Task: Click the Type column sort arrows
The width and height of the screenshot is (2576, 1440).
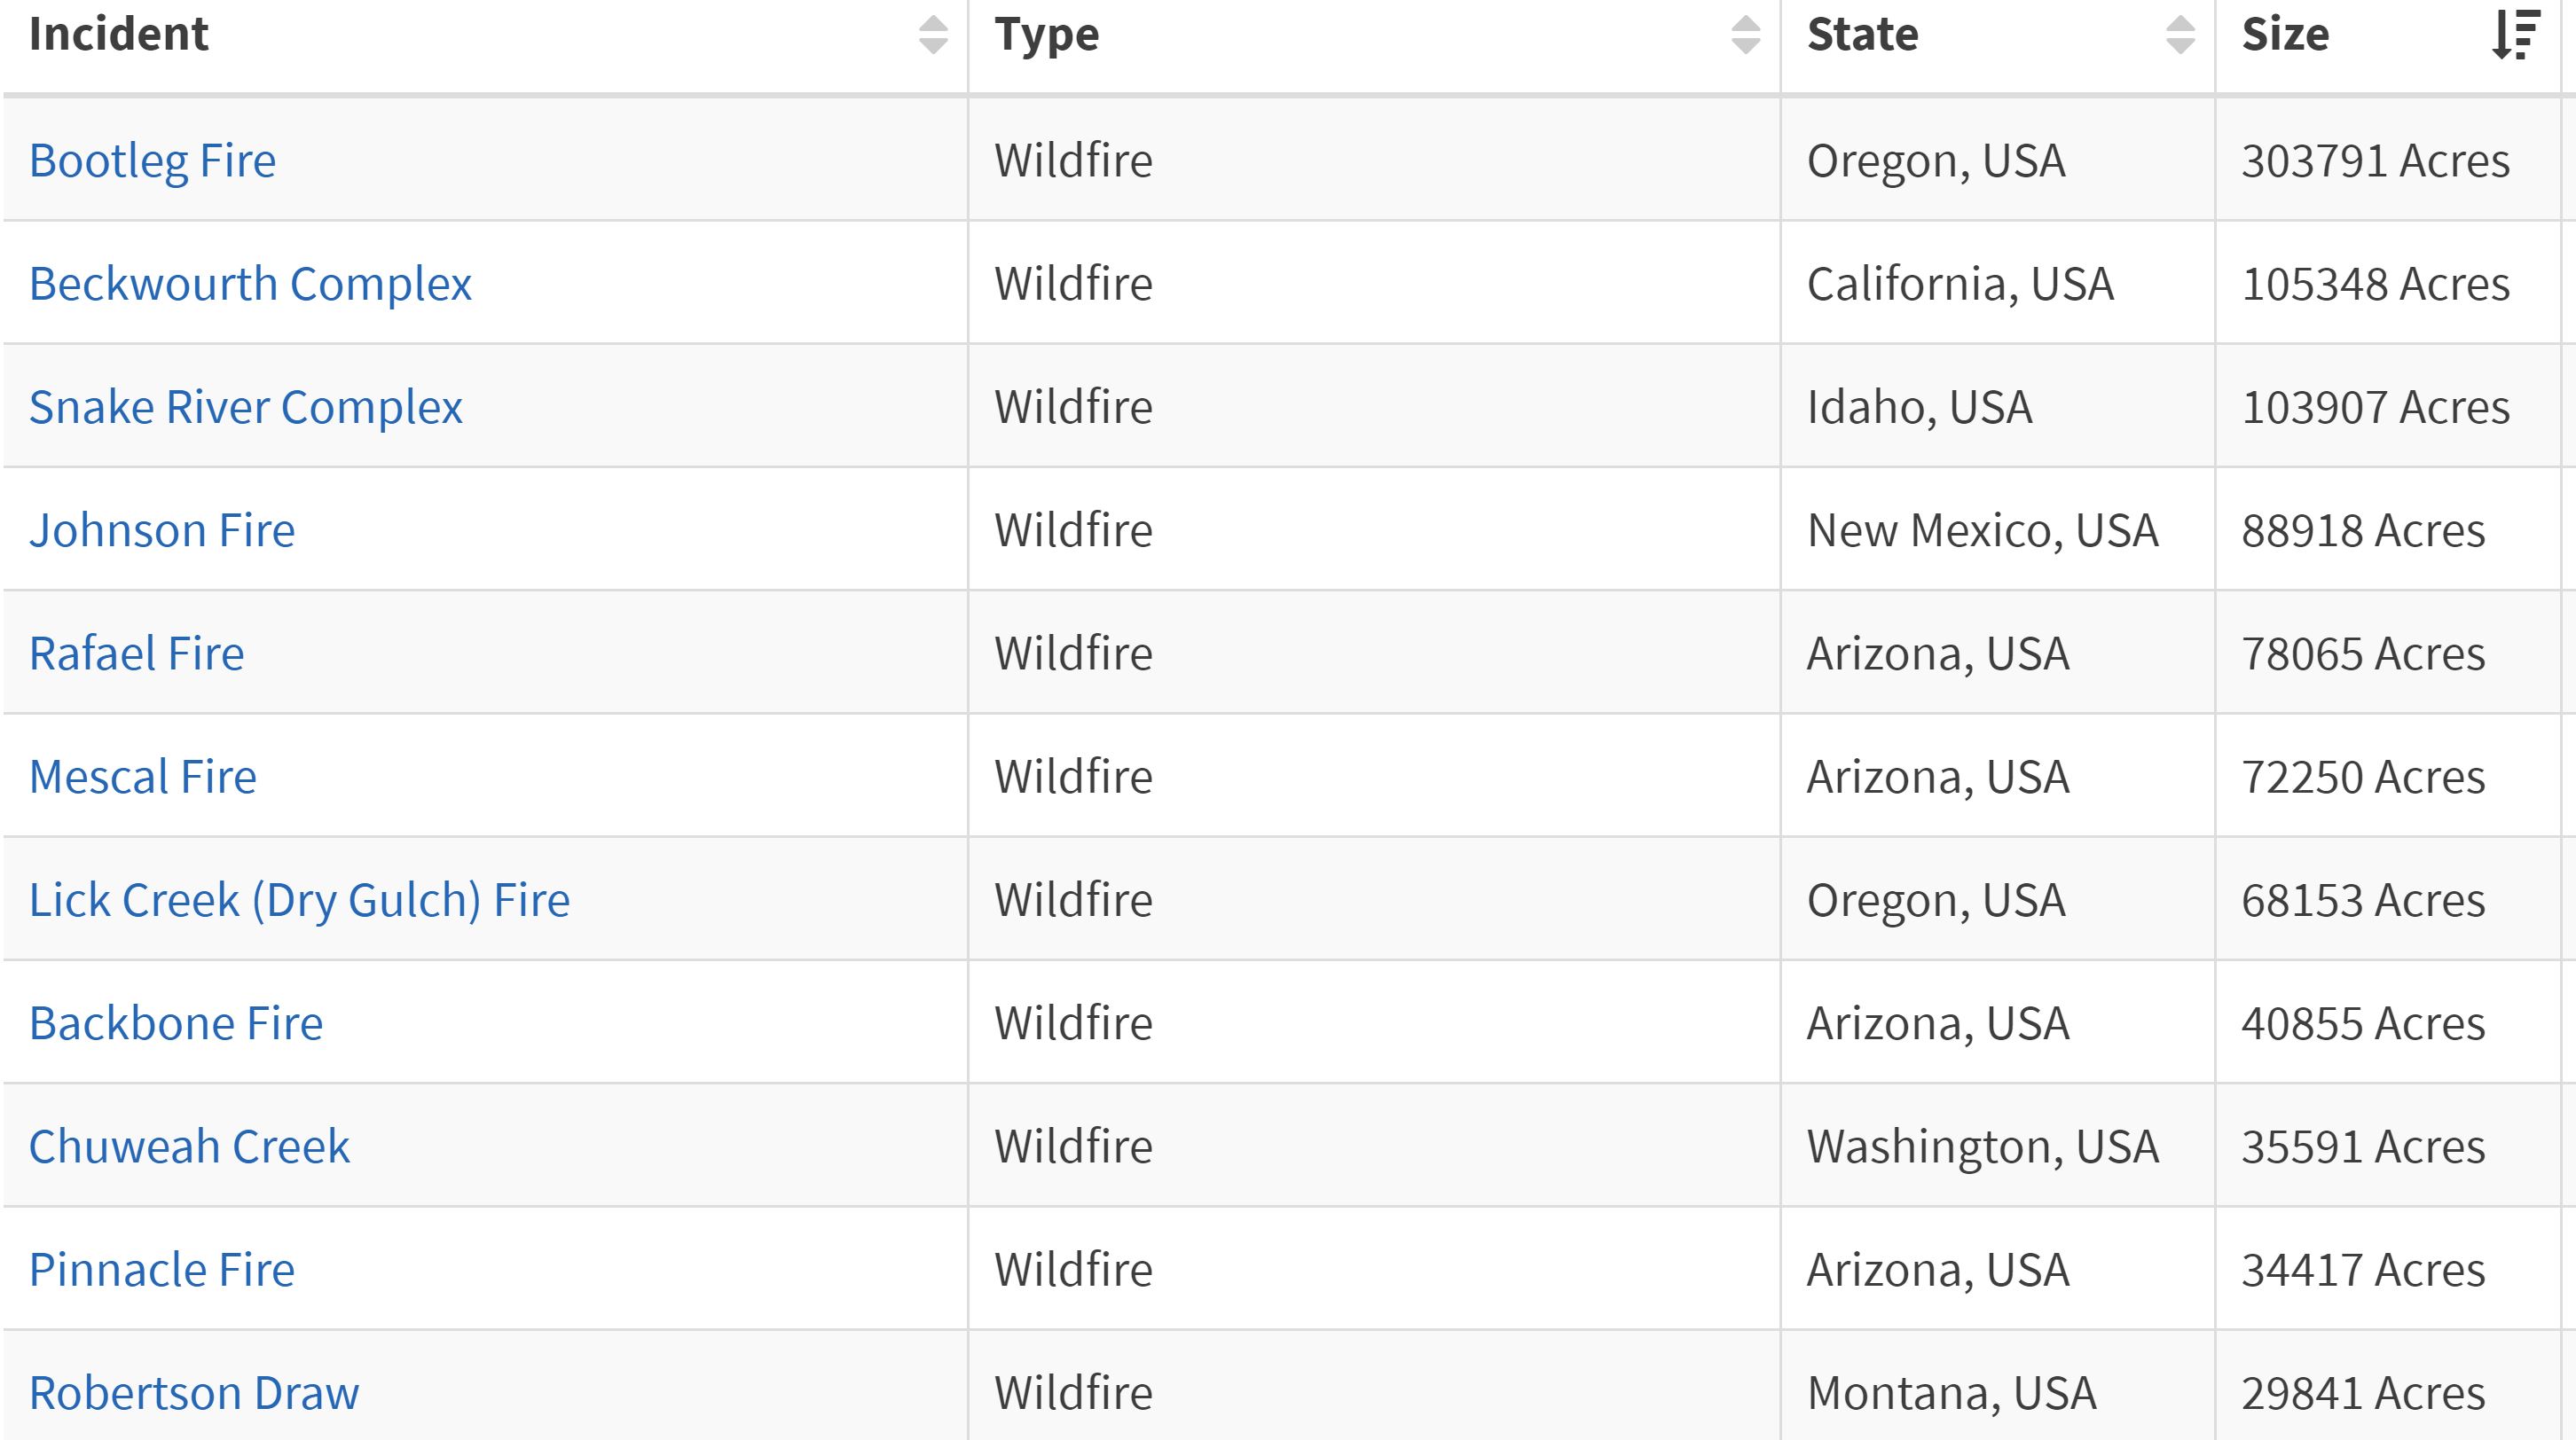Action: [1745, 35]
